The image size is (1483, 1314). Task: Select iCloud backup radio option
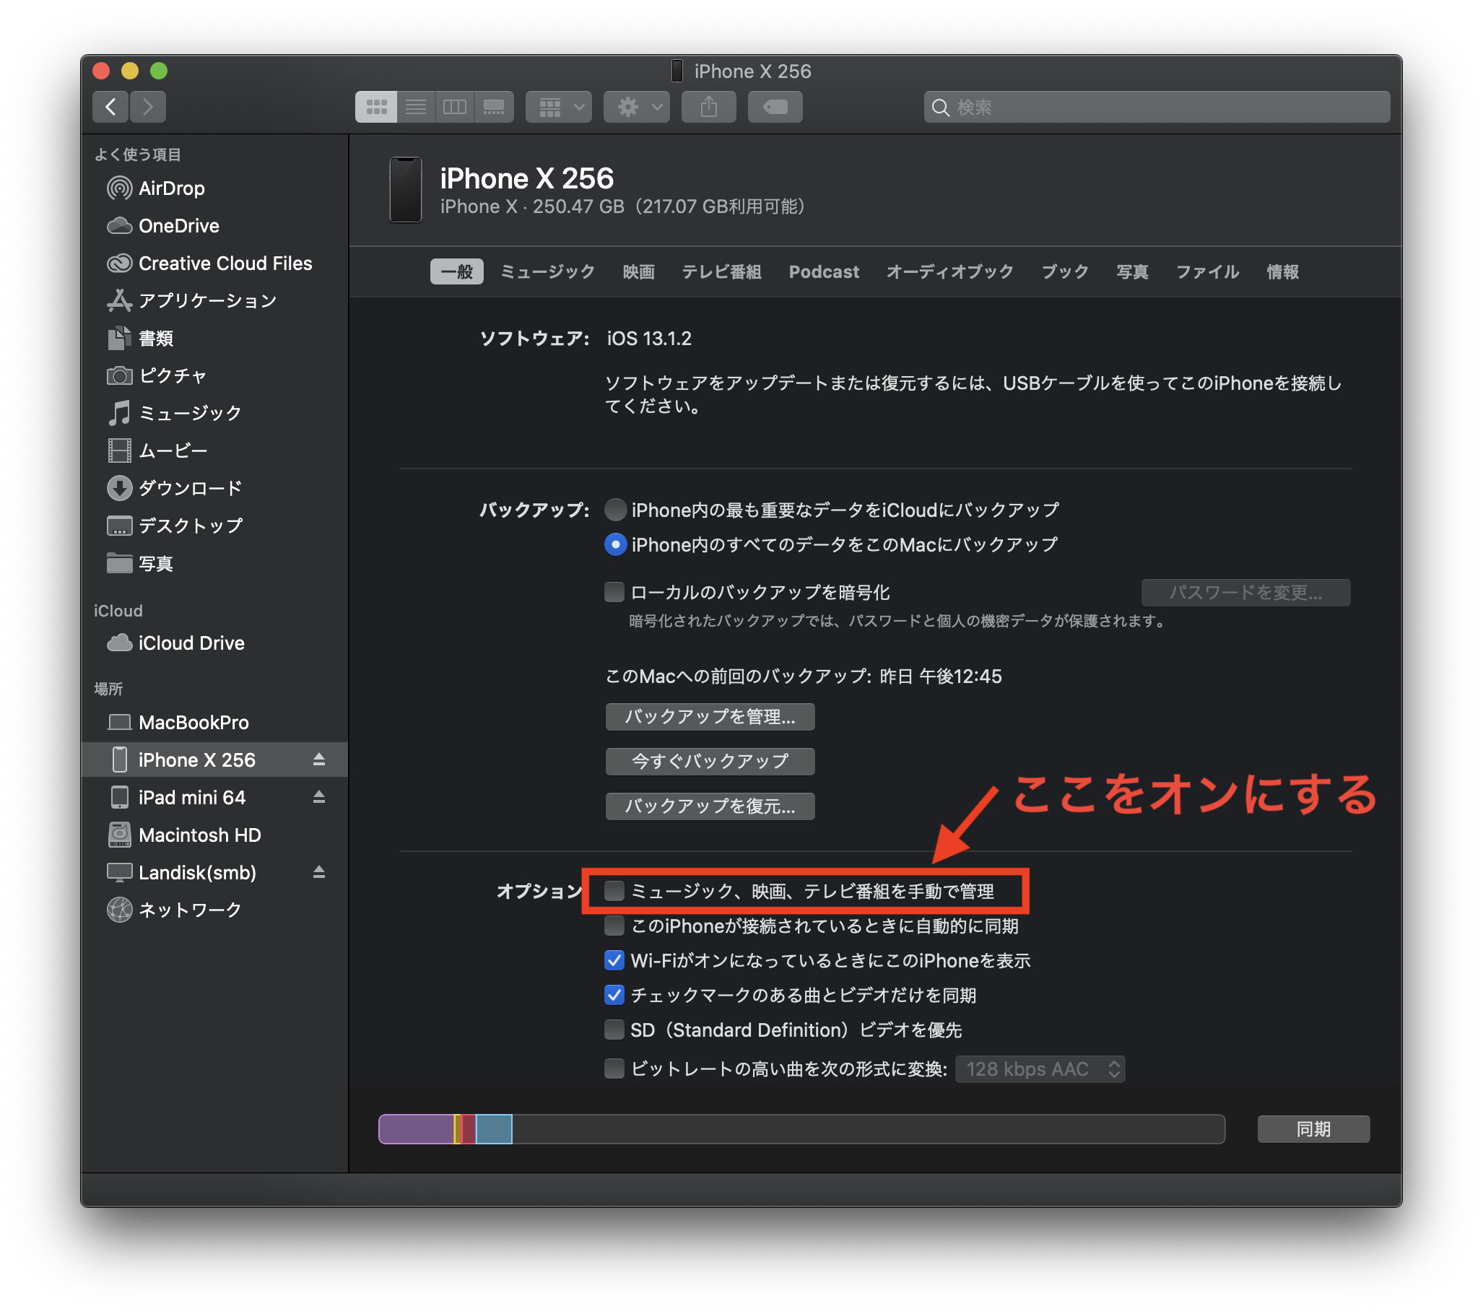coord(615,510)
